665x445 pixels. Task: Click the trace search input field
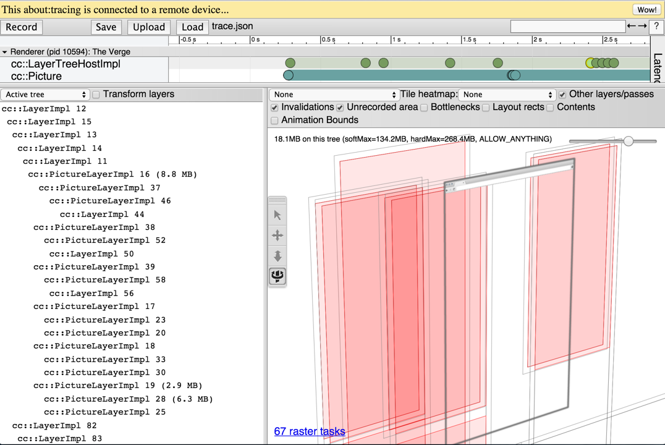click(x=567, y=26)
